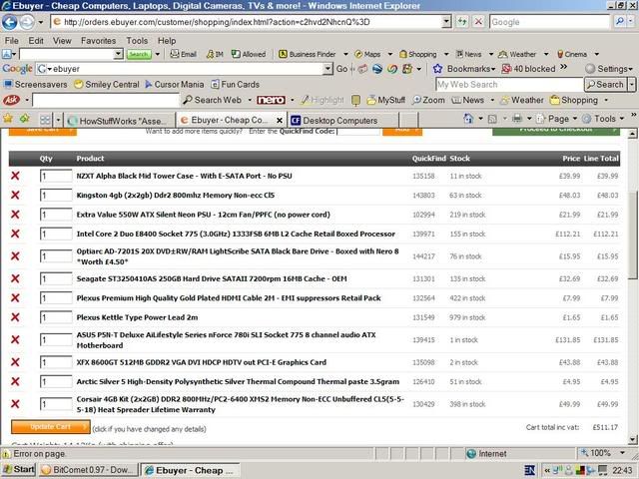Click the My Web Search button
This screenshot has height=479, width=639.
click(x=605, y=84)
